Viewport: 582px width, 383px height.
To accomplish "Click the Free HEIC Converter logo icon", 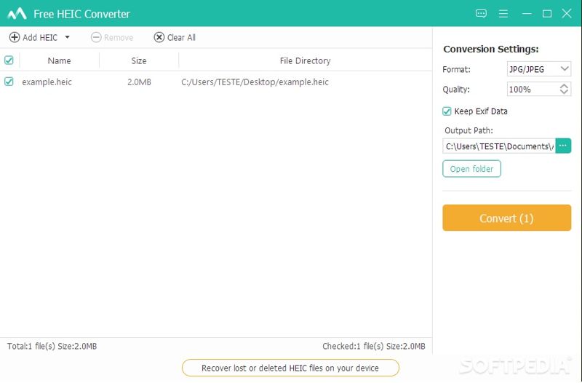I will point(17,14).
